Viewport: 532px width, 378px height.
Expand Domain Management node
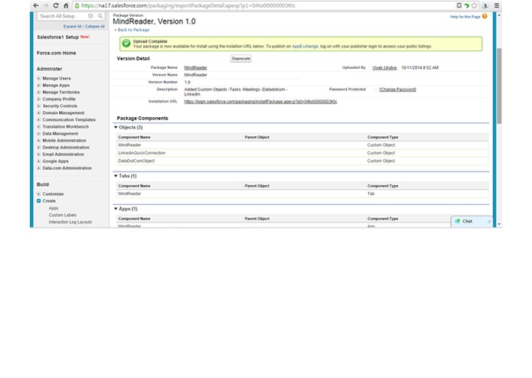pyautogui.click(x=39, y=113)
